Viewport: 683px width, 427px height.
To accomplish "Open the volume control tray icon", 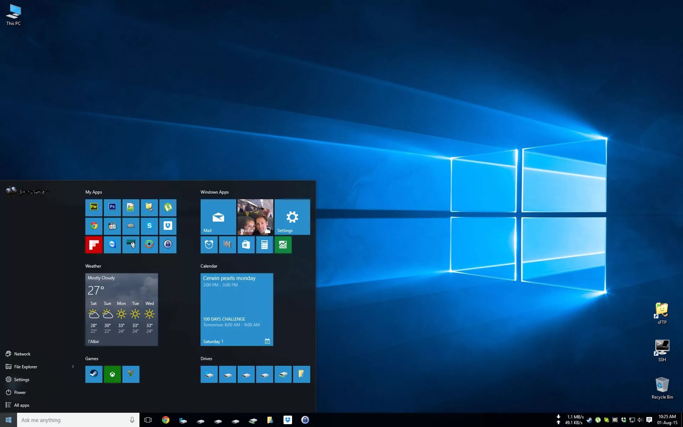I will [x=640, y=420].
